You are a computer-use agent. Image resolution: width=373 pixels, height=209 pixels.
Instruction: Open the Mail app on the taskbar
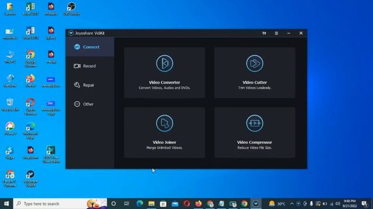[x=175, y=204]
